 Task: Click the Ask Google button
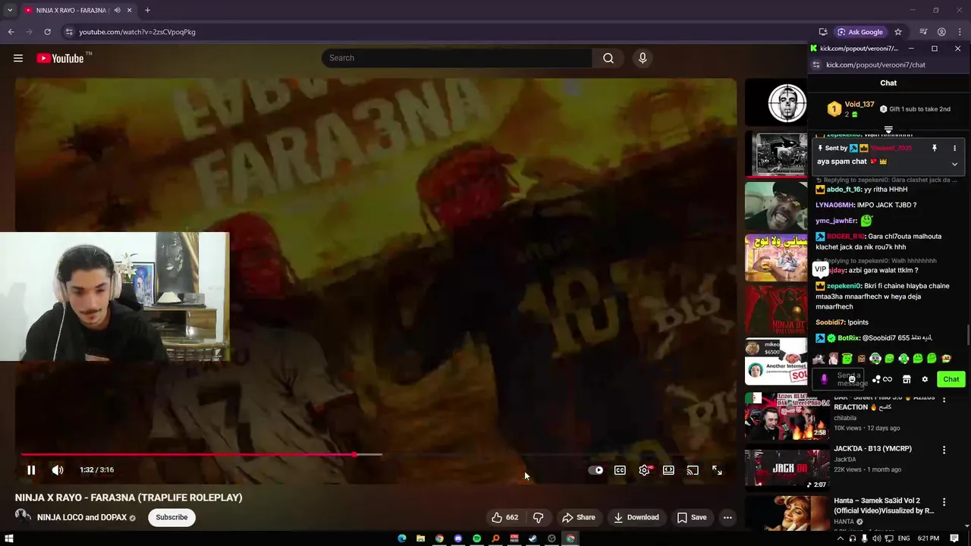coord(860,32)
